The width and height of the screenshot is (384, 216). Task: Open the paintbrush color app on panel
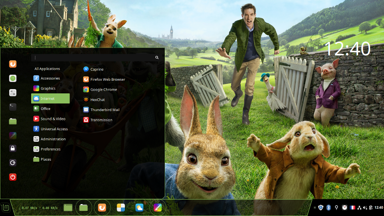coord(158,208)
